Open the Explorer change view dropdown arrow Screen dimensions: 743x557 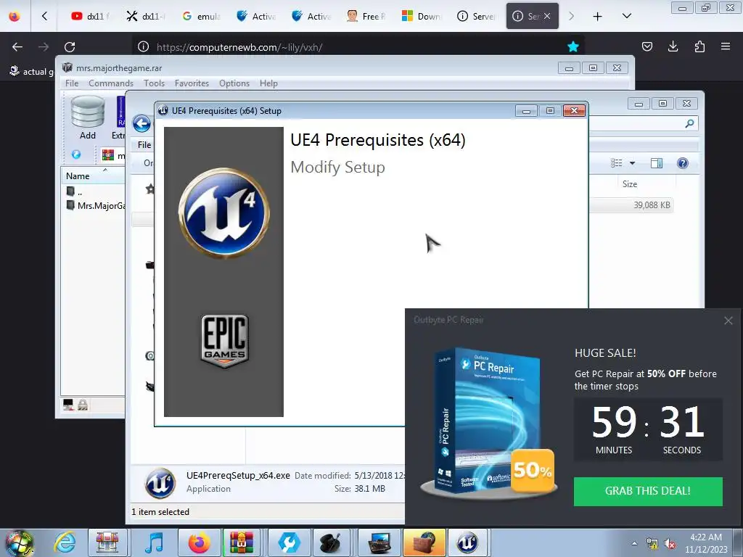coord(632,163)
